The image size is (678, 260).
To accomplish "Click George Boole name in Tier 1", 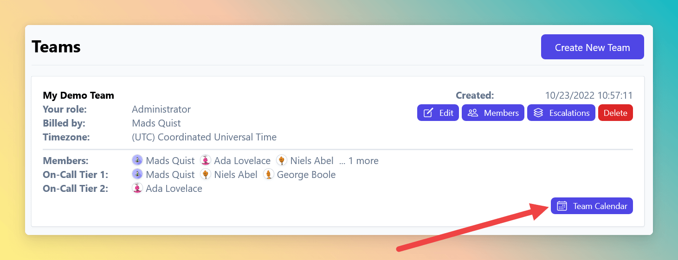I will tap(306, 175).
